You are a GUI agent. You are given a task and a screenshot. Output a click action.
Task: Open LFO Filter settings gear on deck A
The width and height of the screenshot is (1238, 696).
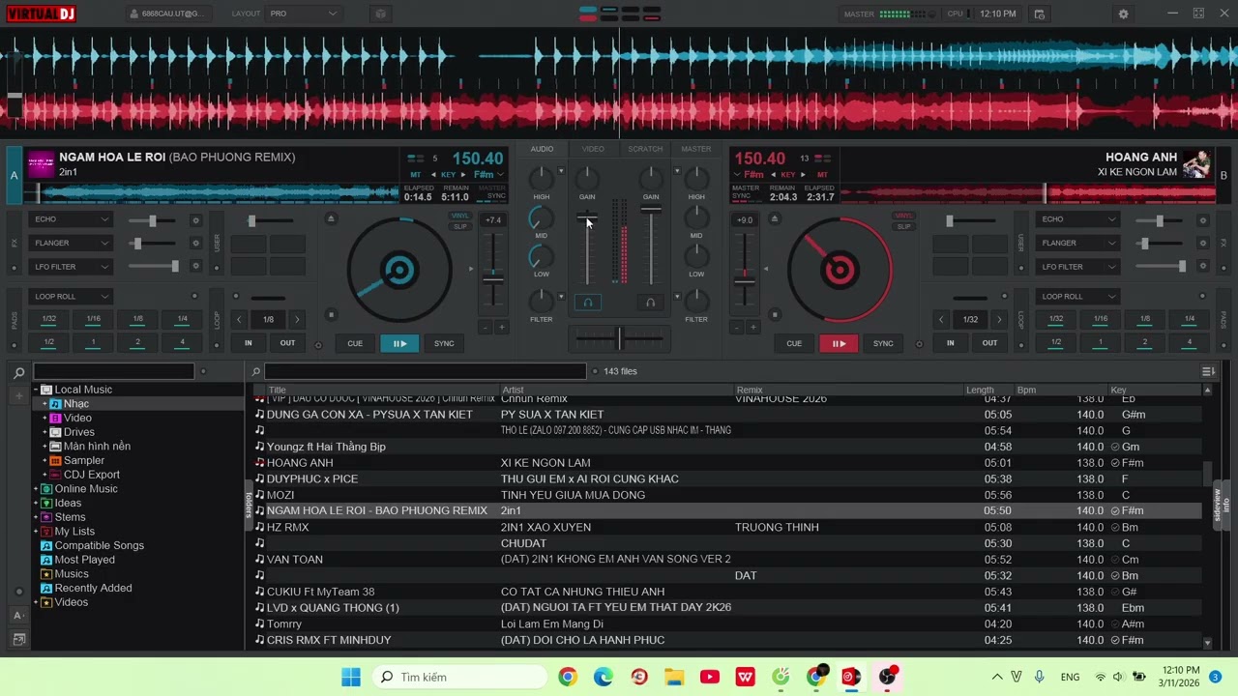[x=195, y=267]
